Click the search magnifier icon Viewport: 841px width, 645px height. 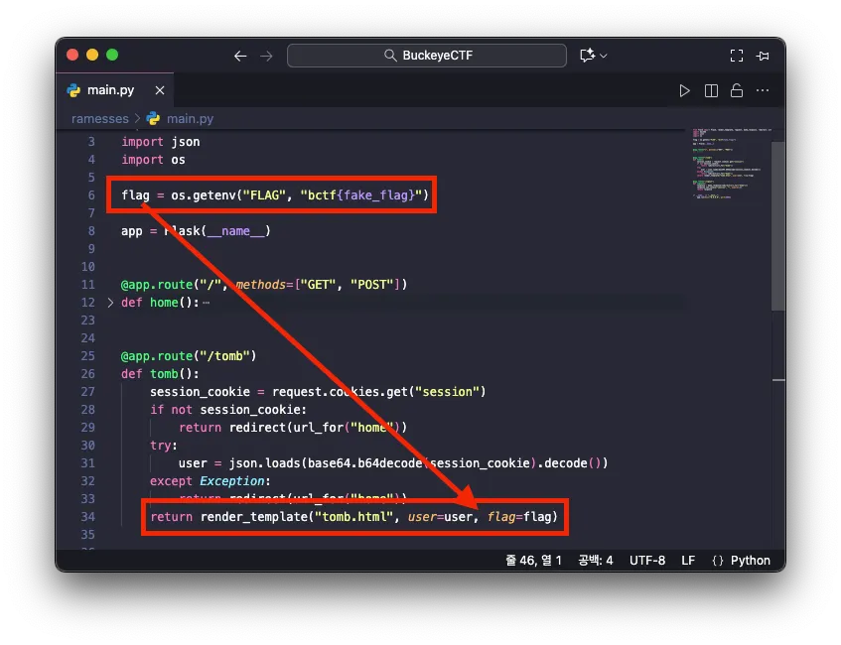point(390,56)
